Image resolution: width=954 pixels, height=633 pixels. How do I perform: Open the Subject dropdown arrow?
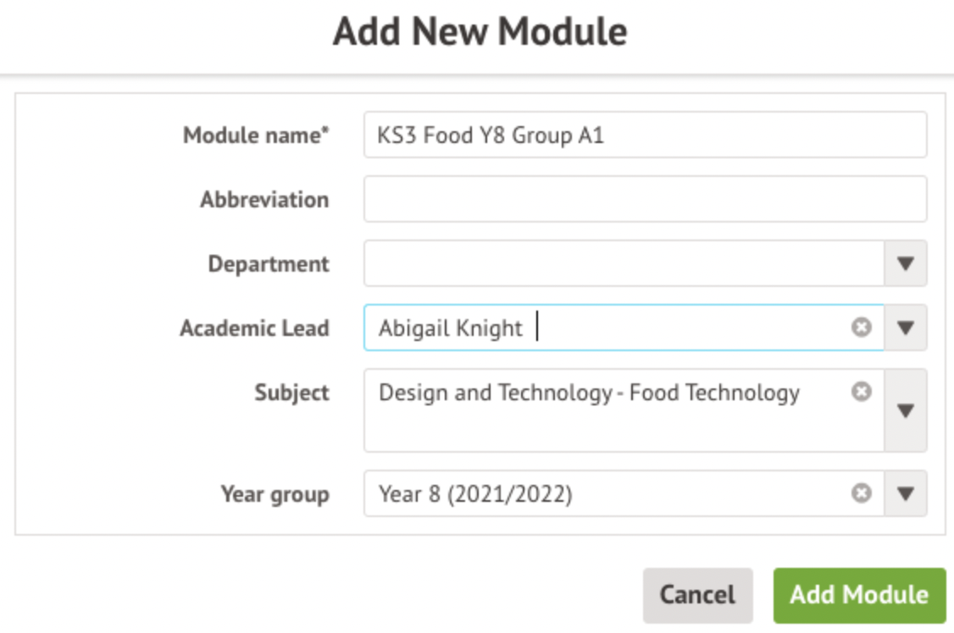905,410
